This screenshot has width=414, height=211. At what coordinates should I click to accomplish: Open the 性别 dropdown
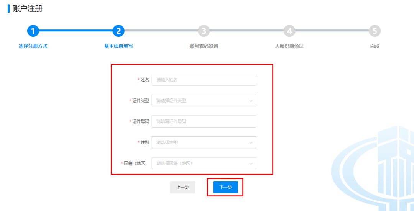click(x=204, y=142)
